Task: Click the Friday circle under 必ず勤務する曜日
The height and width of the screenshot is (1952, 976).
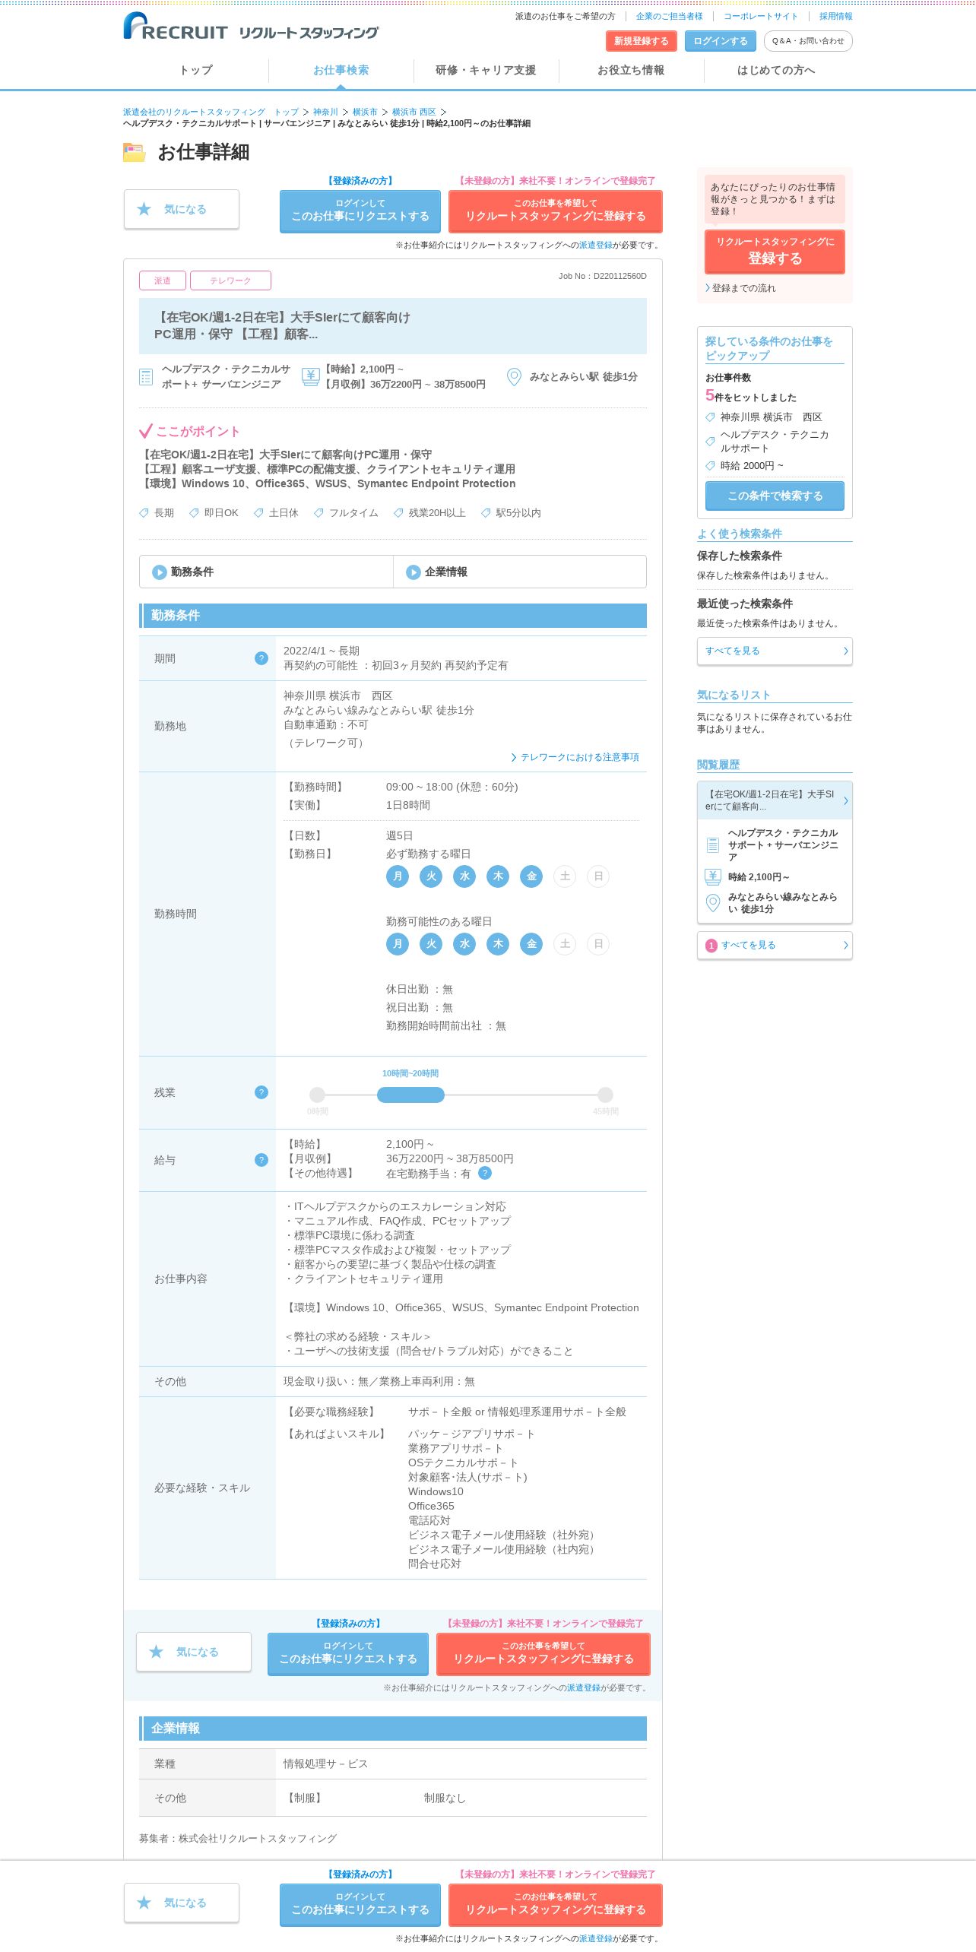Action: (x=531, y=876)
